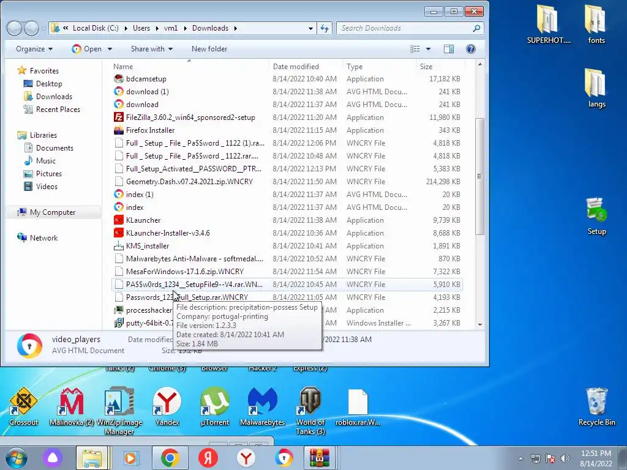Expand the Open button dropdown arrow
627x470 pixels.
tap(110, 49)
